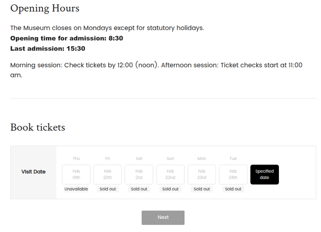321x232 pixels.
Task: Click the Next button
Action: [x=163, y=218]
